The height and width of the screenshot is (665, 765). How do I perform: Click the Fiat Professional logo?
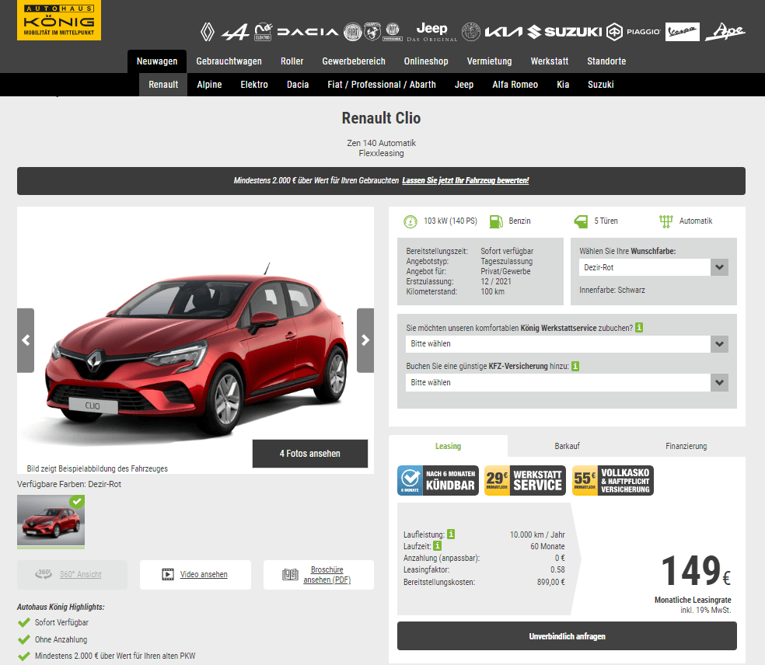[x=393, y=32]
